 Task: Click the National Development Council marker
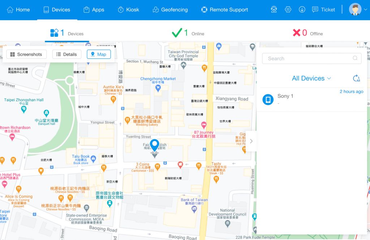[x=228, y=224]
